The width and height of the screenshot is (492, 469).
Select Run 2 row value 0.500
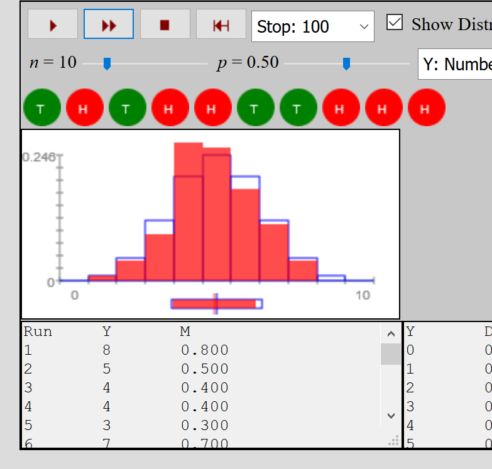click(x=205, y=369)
